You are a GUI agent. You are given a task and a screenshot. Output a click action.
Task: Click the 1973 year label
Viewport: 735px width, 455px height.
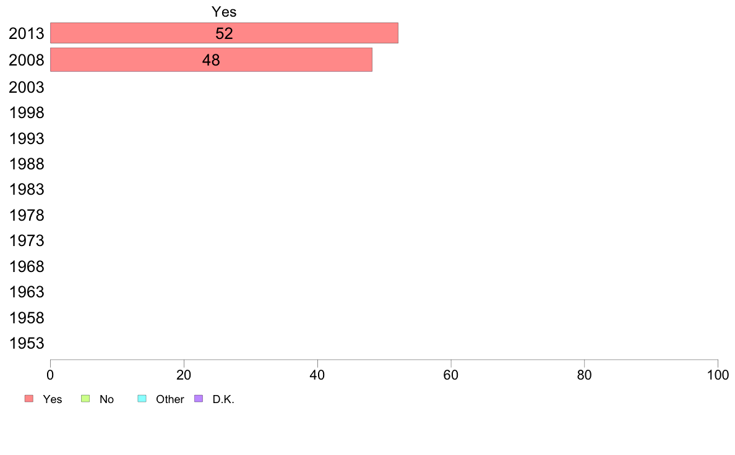click(26, 241)
